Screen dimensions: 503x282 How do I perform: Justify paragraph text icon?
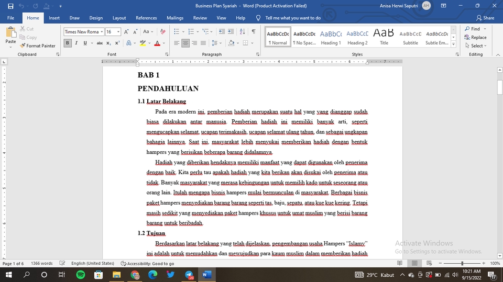pyautogui.click(x=203, y=43)
